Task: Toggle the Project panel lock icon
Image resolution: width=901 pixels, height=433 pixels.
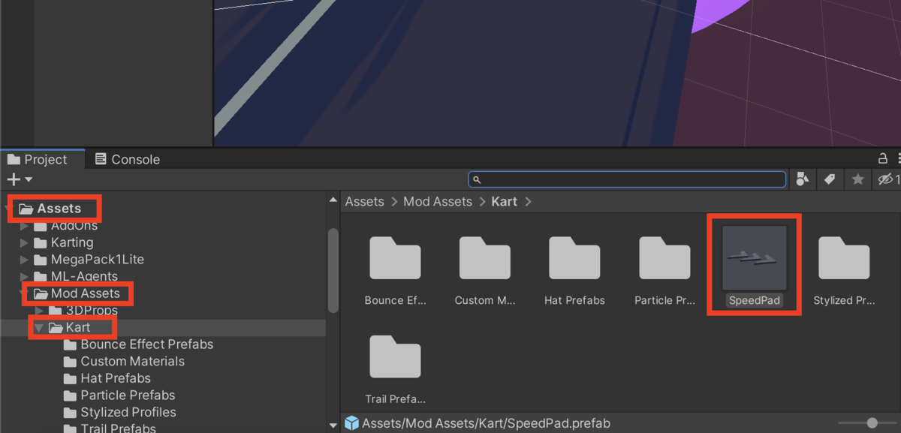Action: point(883,158)
